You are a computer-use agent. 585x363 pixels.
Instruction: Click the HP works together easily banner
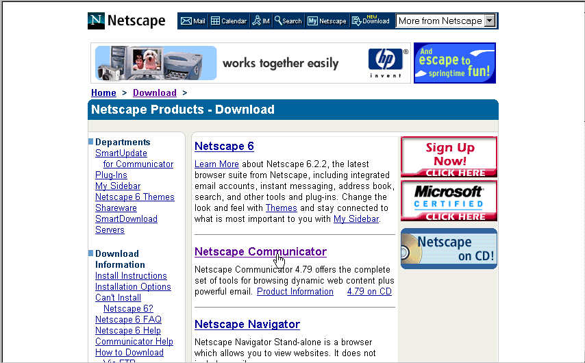(x=250, y=63)
